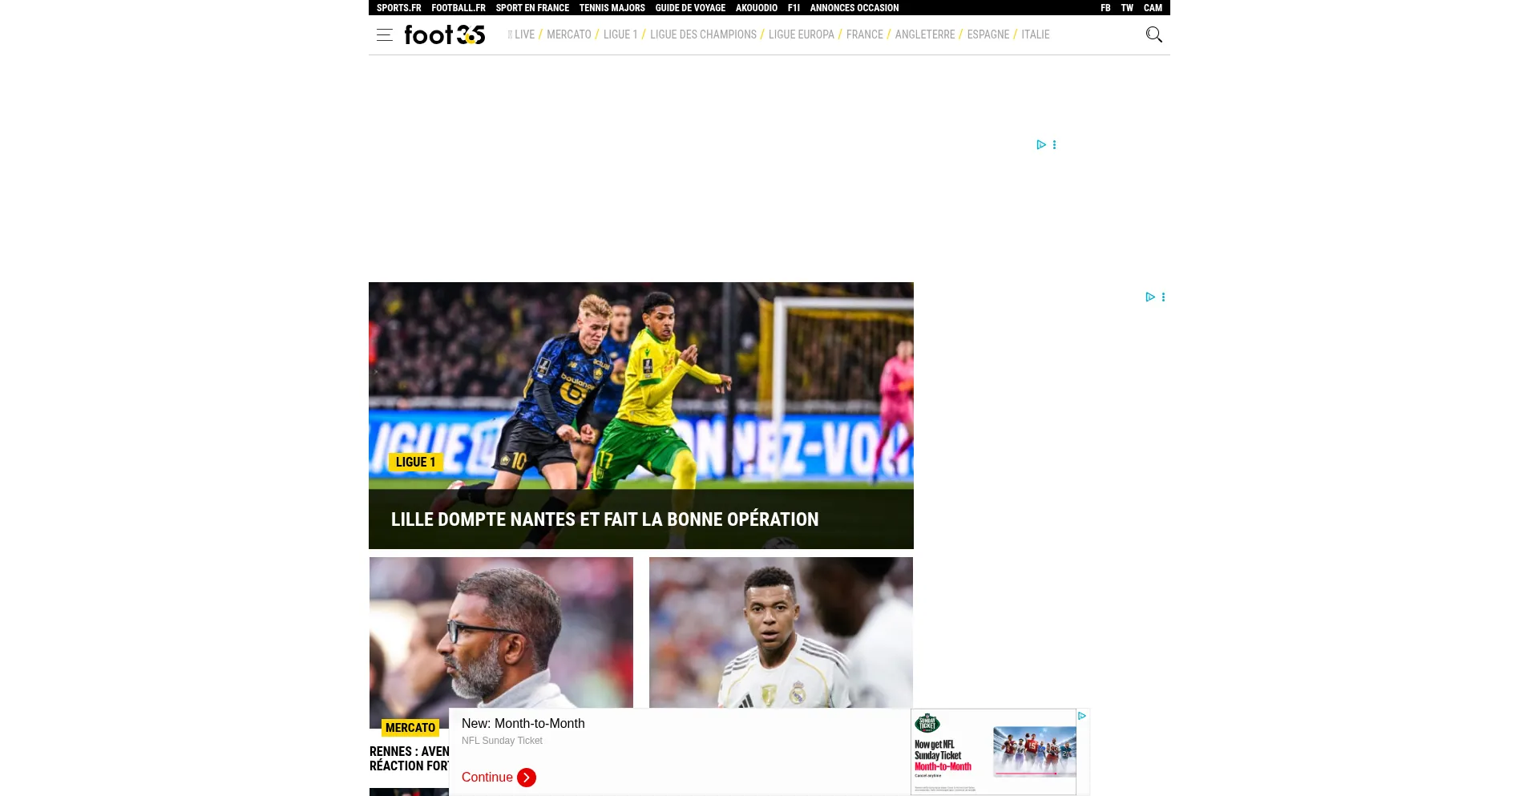
Task: Click the NFL ad corner info icon
Action: coord(1081,716)
